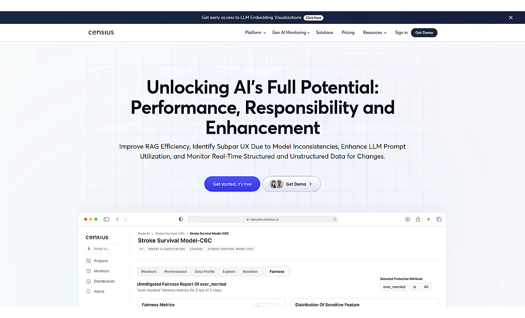Click the privacy shield icon near address bar
This screenshot has width=525, height=318.
pyautogui.click(x=181, y=219)
